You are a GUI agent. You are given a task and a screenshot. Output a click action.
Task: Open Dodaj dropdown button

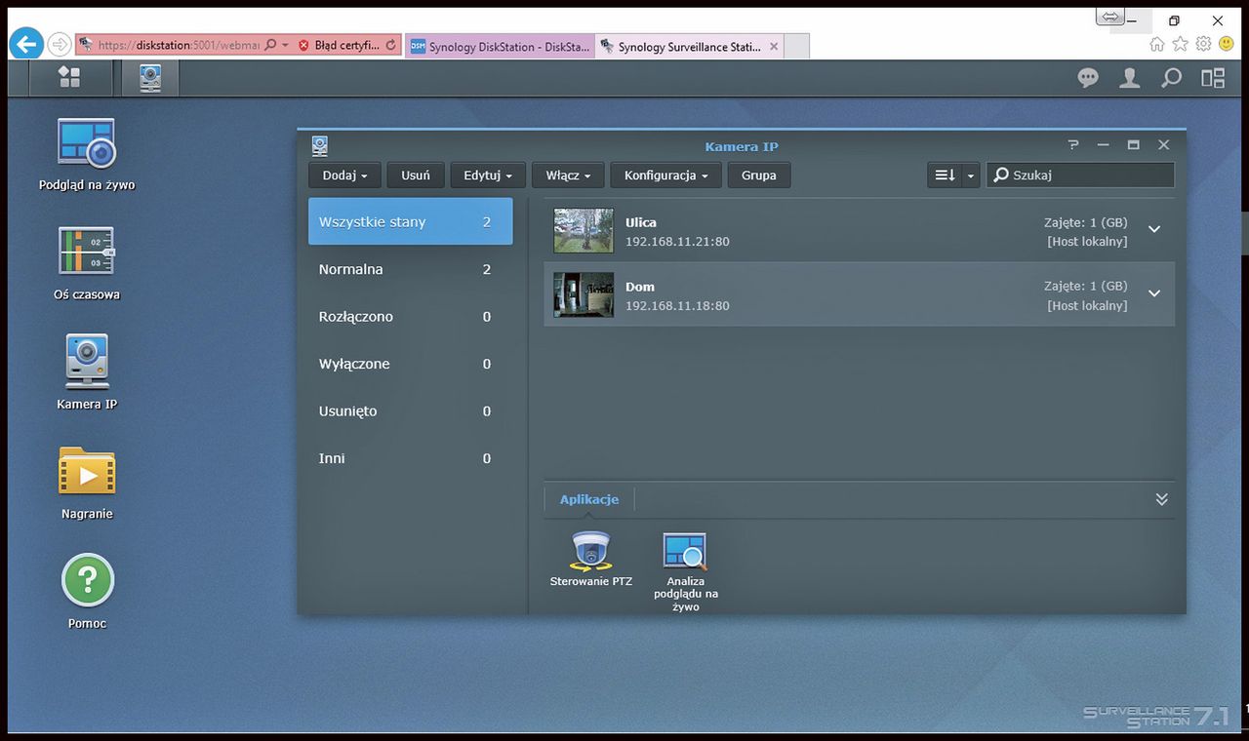tap(344, 175)
